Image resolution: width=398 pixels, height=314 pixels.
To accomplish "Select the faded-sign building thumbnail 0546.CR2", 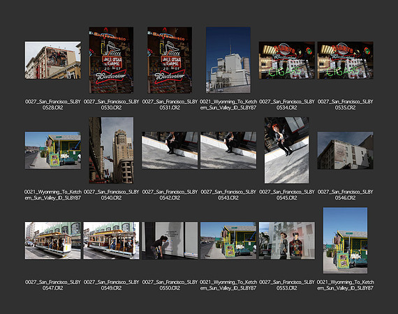I will tap(345, 151).
